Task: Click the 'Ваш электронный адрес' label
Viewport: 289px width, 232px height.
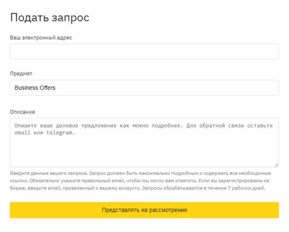Action: pyautogui.click(x=41, y=38)
